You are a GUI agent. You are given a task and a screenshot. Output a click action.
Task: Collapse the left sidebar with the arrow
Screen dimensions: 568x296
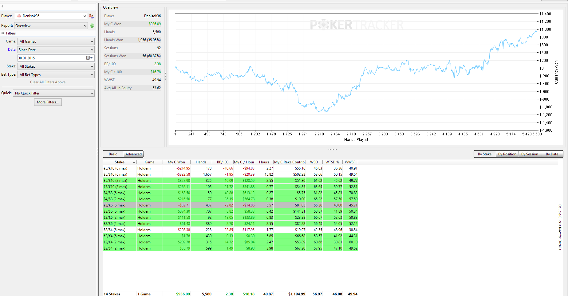point(2,6)
